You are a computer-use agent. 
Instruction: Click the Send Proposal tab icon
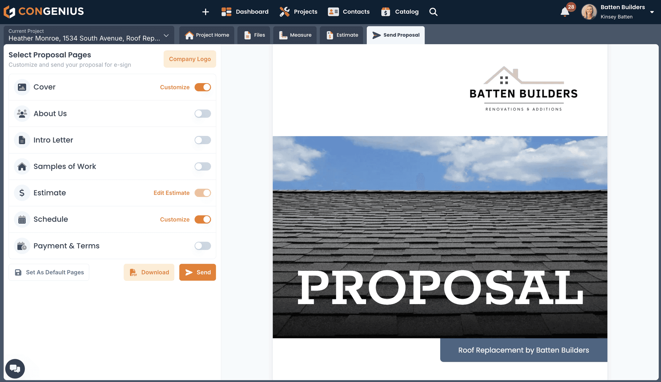point(375,35)
